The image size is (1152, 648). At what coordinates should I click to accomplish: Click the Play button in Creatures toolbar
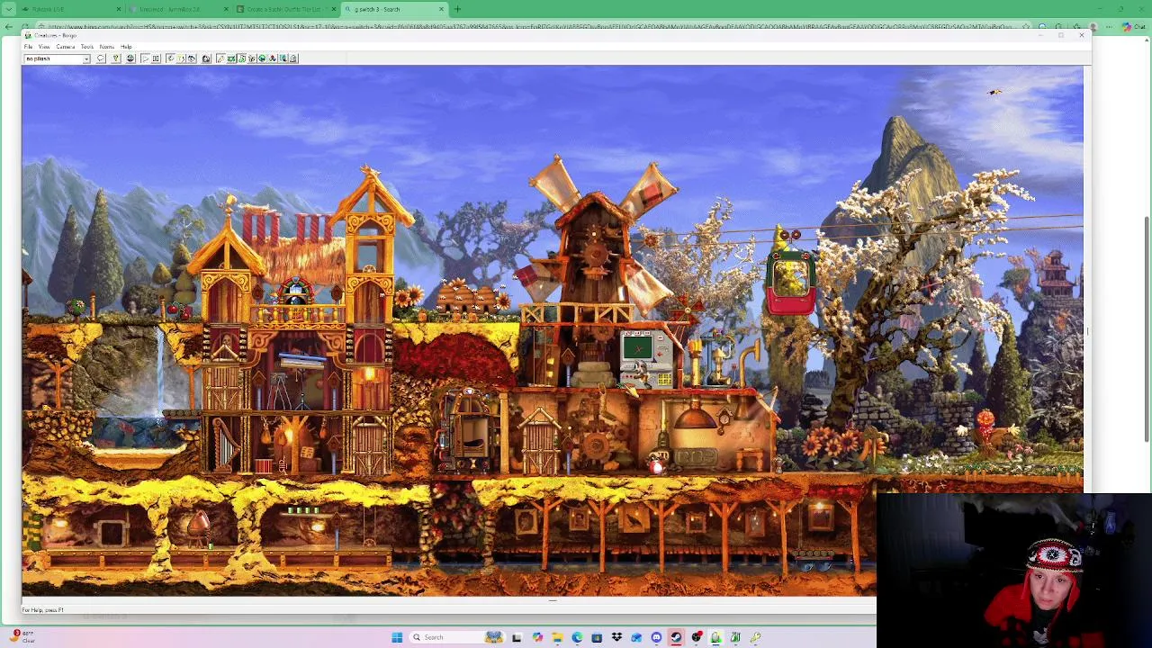[x=145, y=58]
